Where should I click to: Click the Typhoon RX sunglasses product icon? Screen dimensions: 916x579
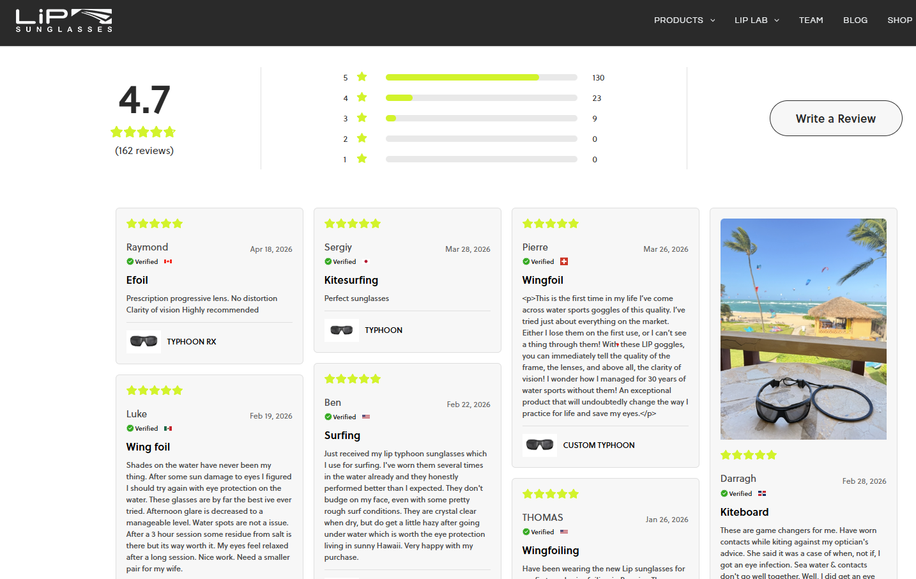144,341
